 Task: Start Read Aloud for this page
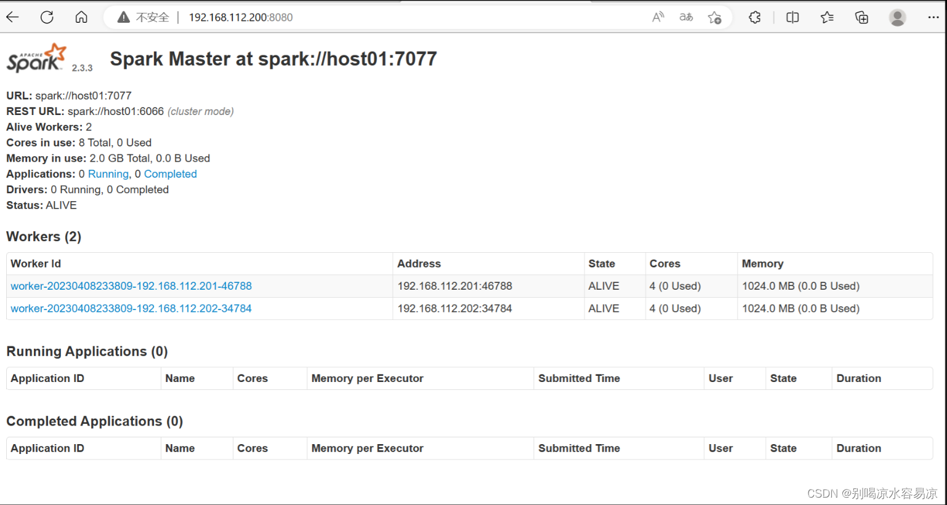coord(658,17)
